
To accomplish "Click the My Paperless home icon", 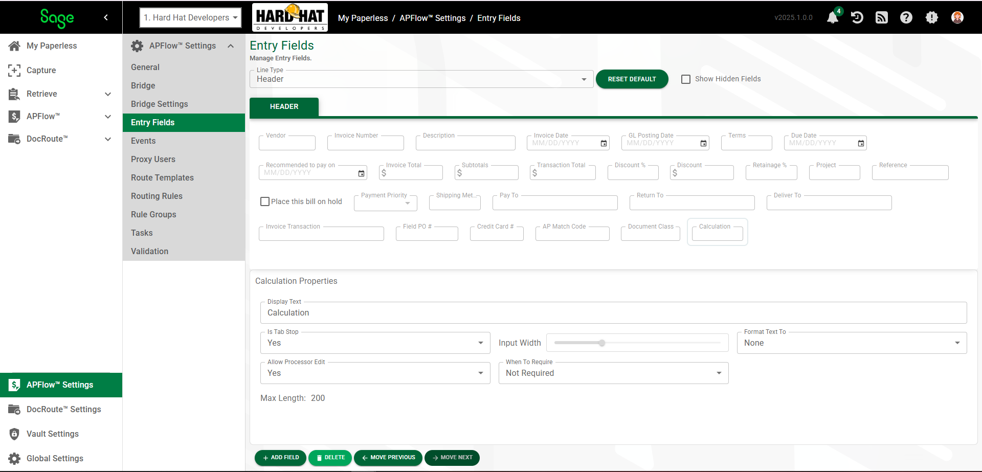I will (14, 46).
